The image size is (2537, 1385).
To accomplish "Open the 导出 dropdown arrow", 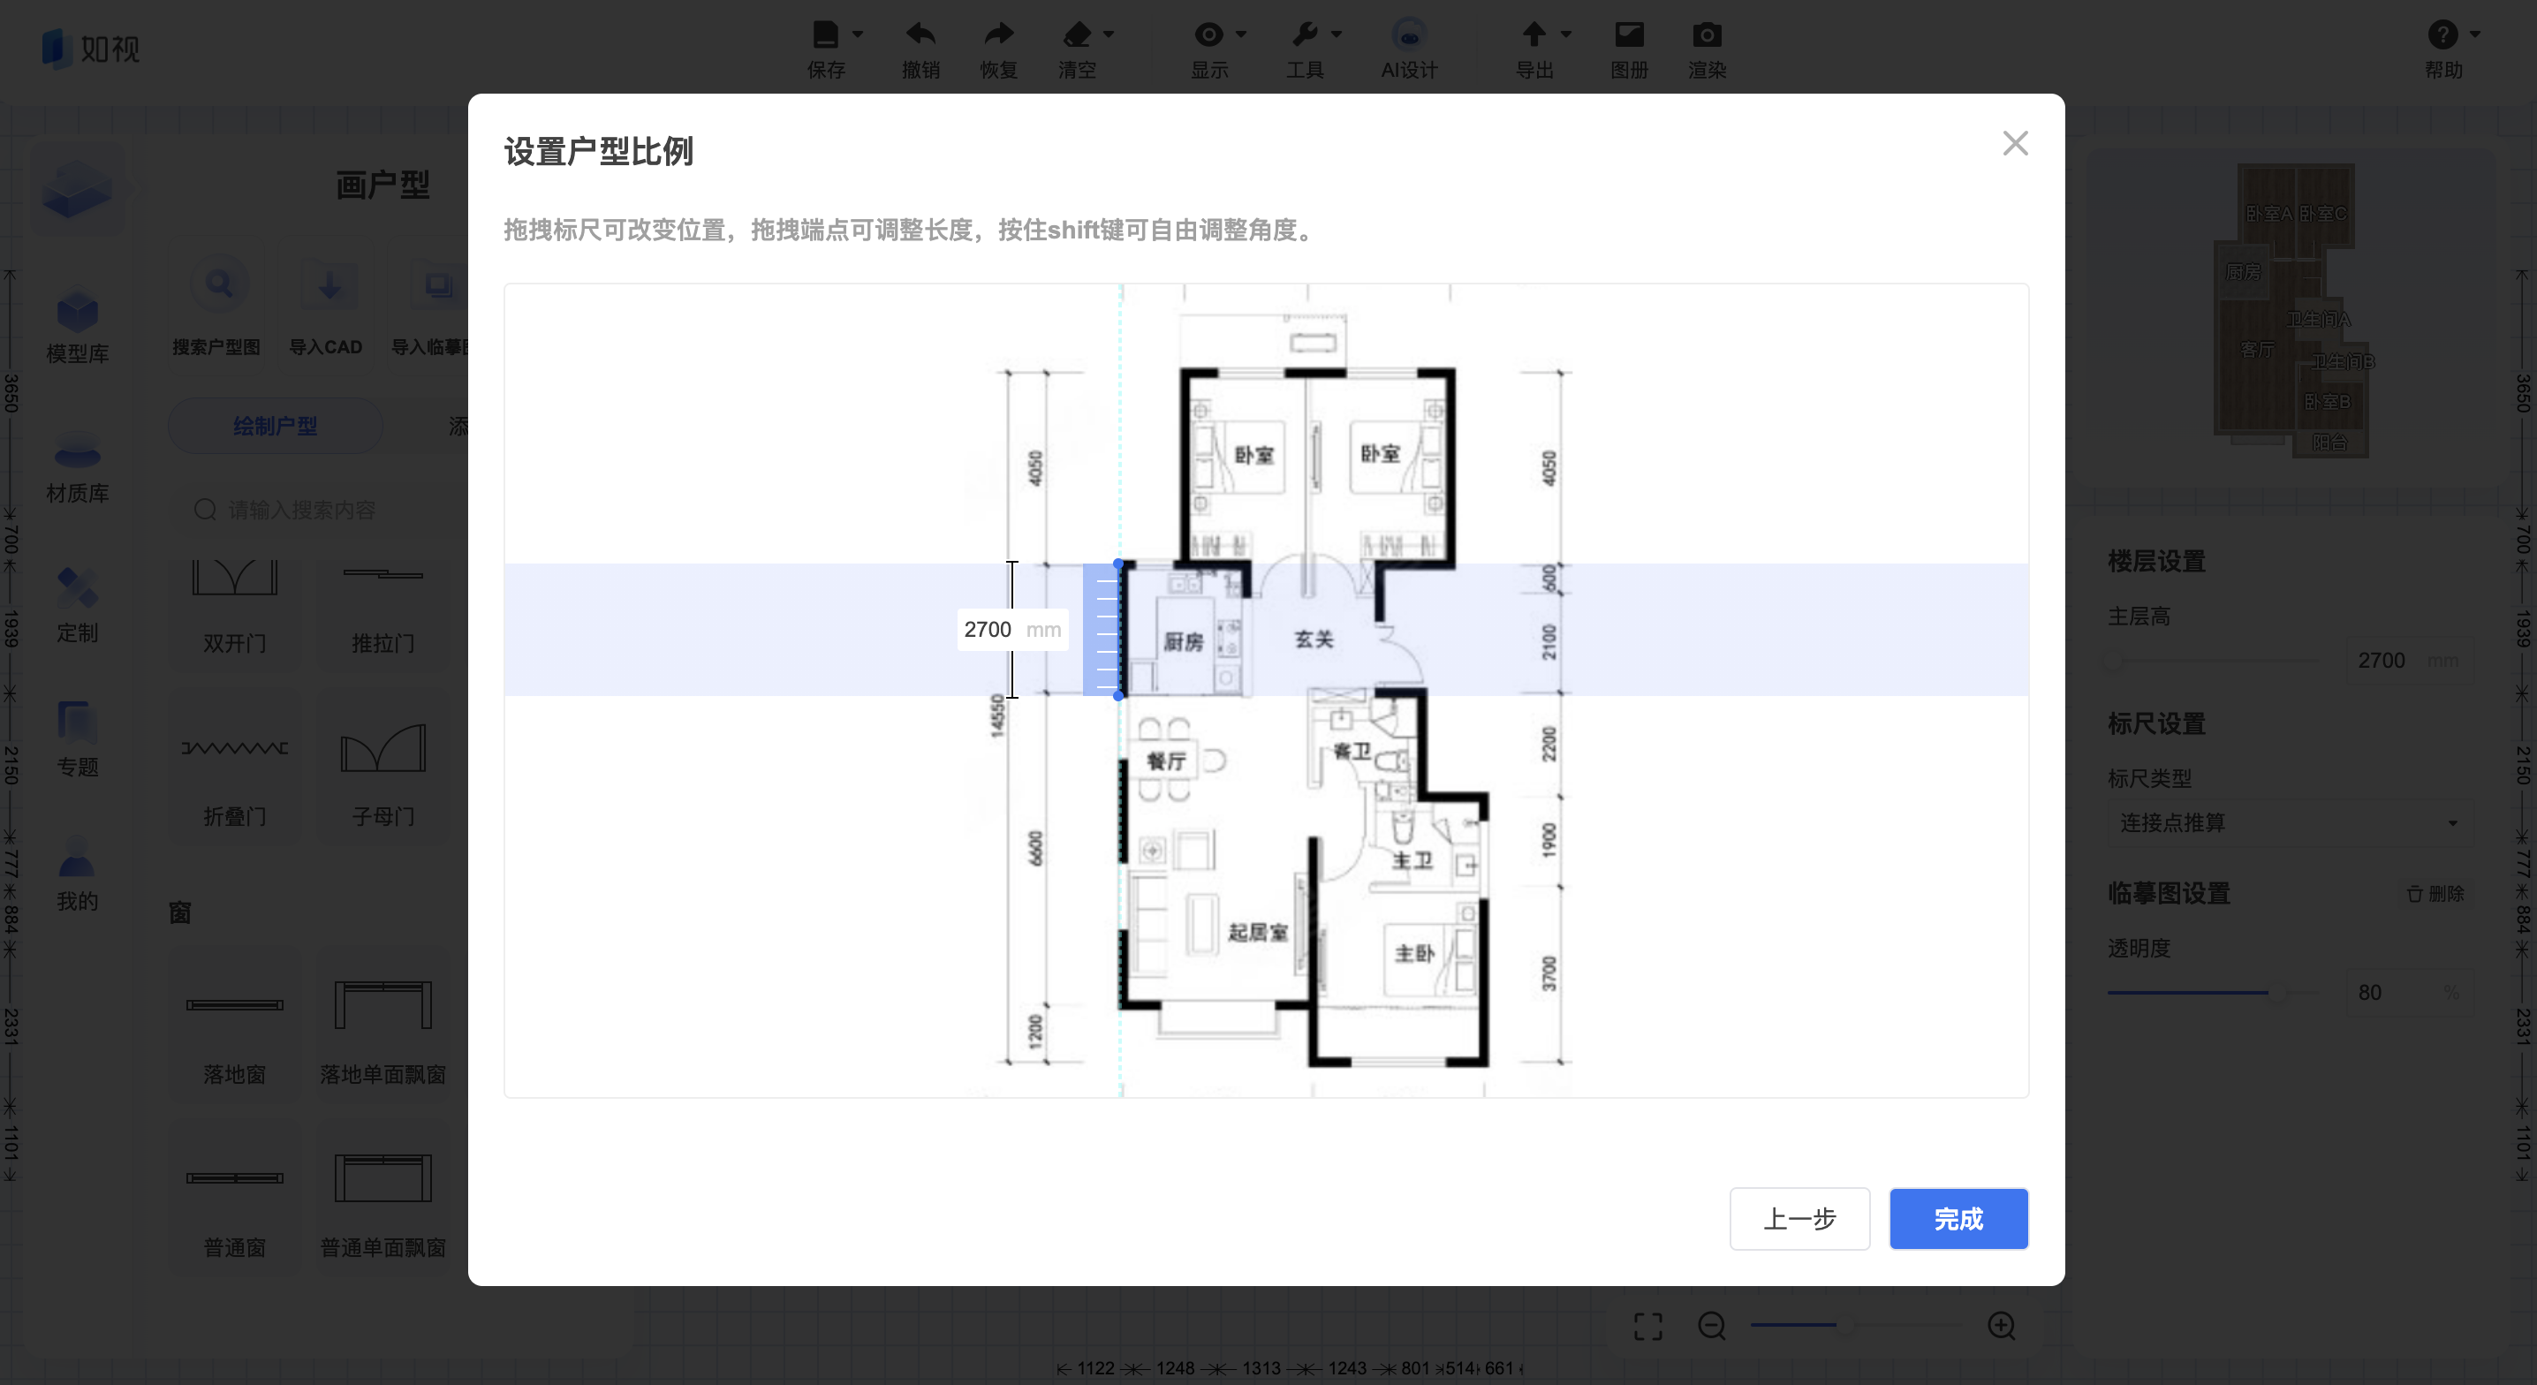I will click(x=1566, y=34).
